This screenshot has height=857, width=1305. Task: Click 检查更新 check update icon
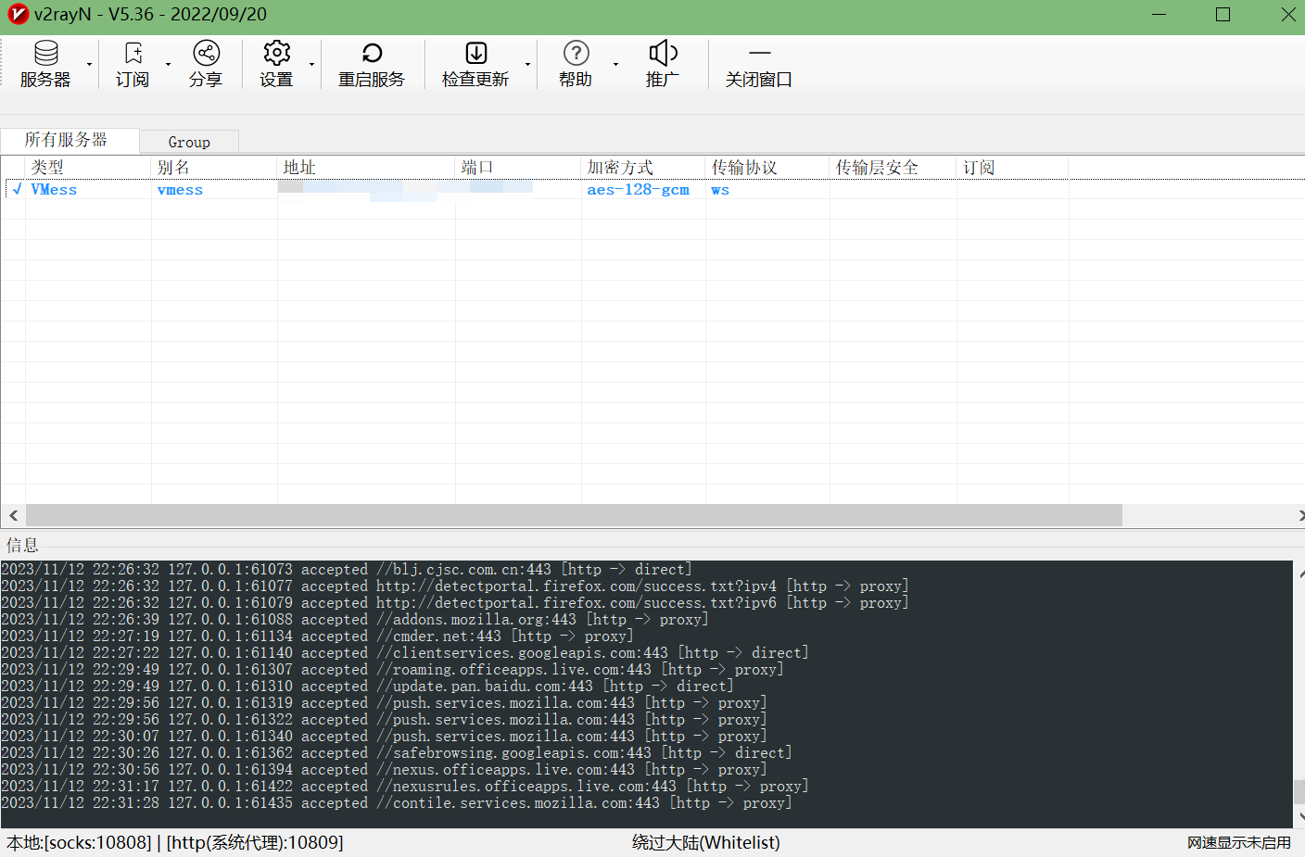[475, 54]
